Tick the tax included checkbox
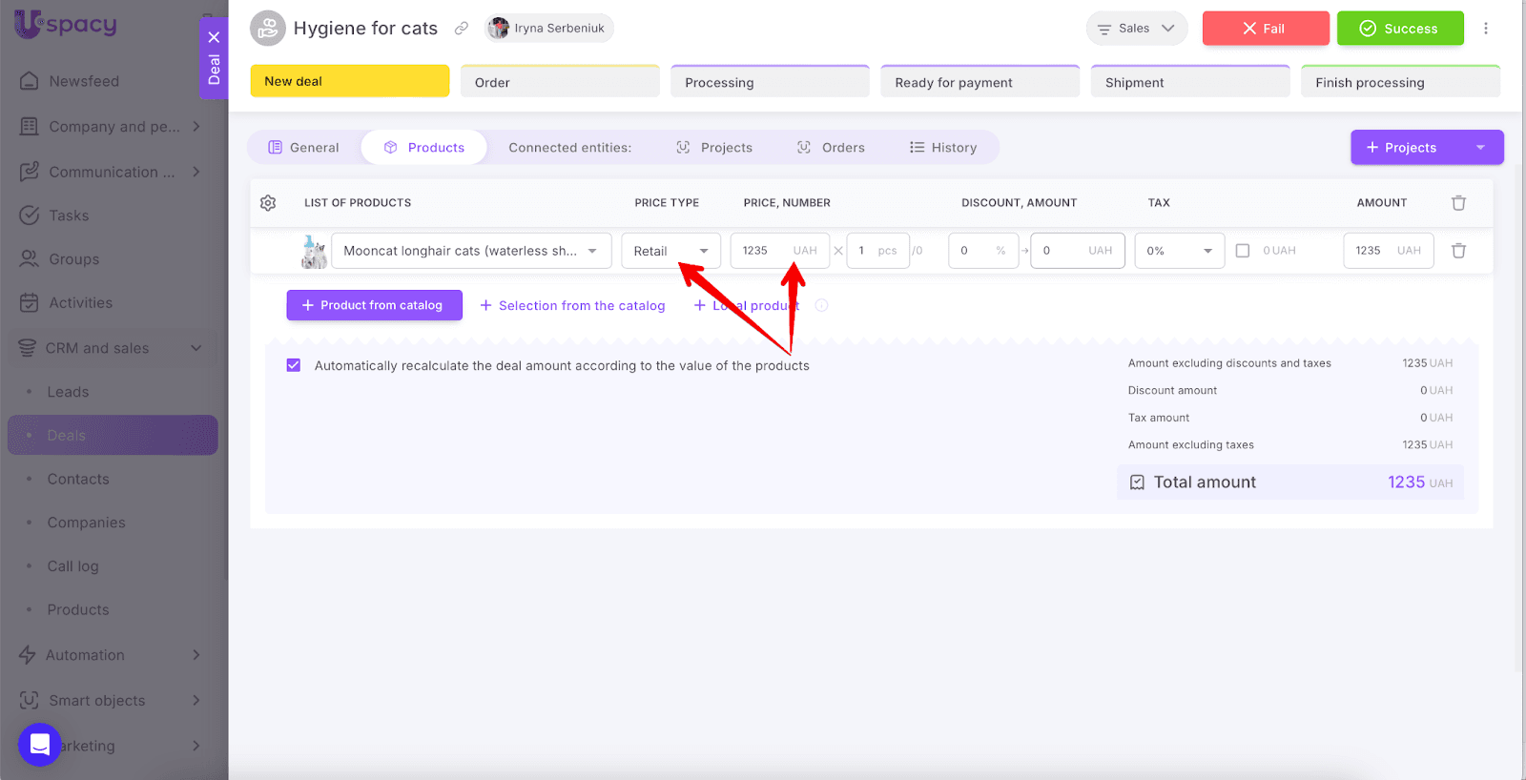This screenshot has width=1526, height=780. pyautogui.click(x=1242, y=251)
